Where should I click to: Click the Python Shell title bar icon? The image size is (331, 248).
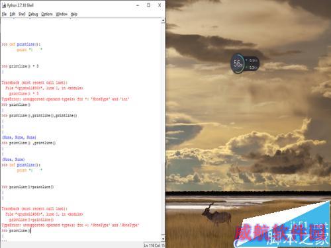tap(4, 5)
